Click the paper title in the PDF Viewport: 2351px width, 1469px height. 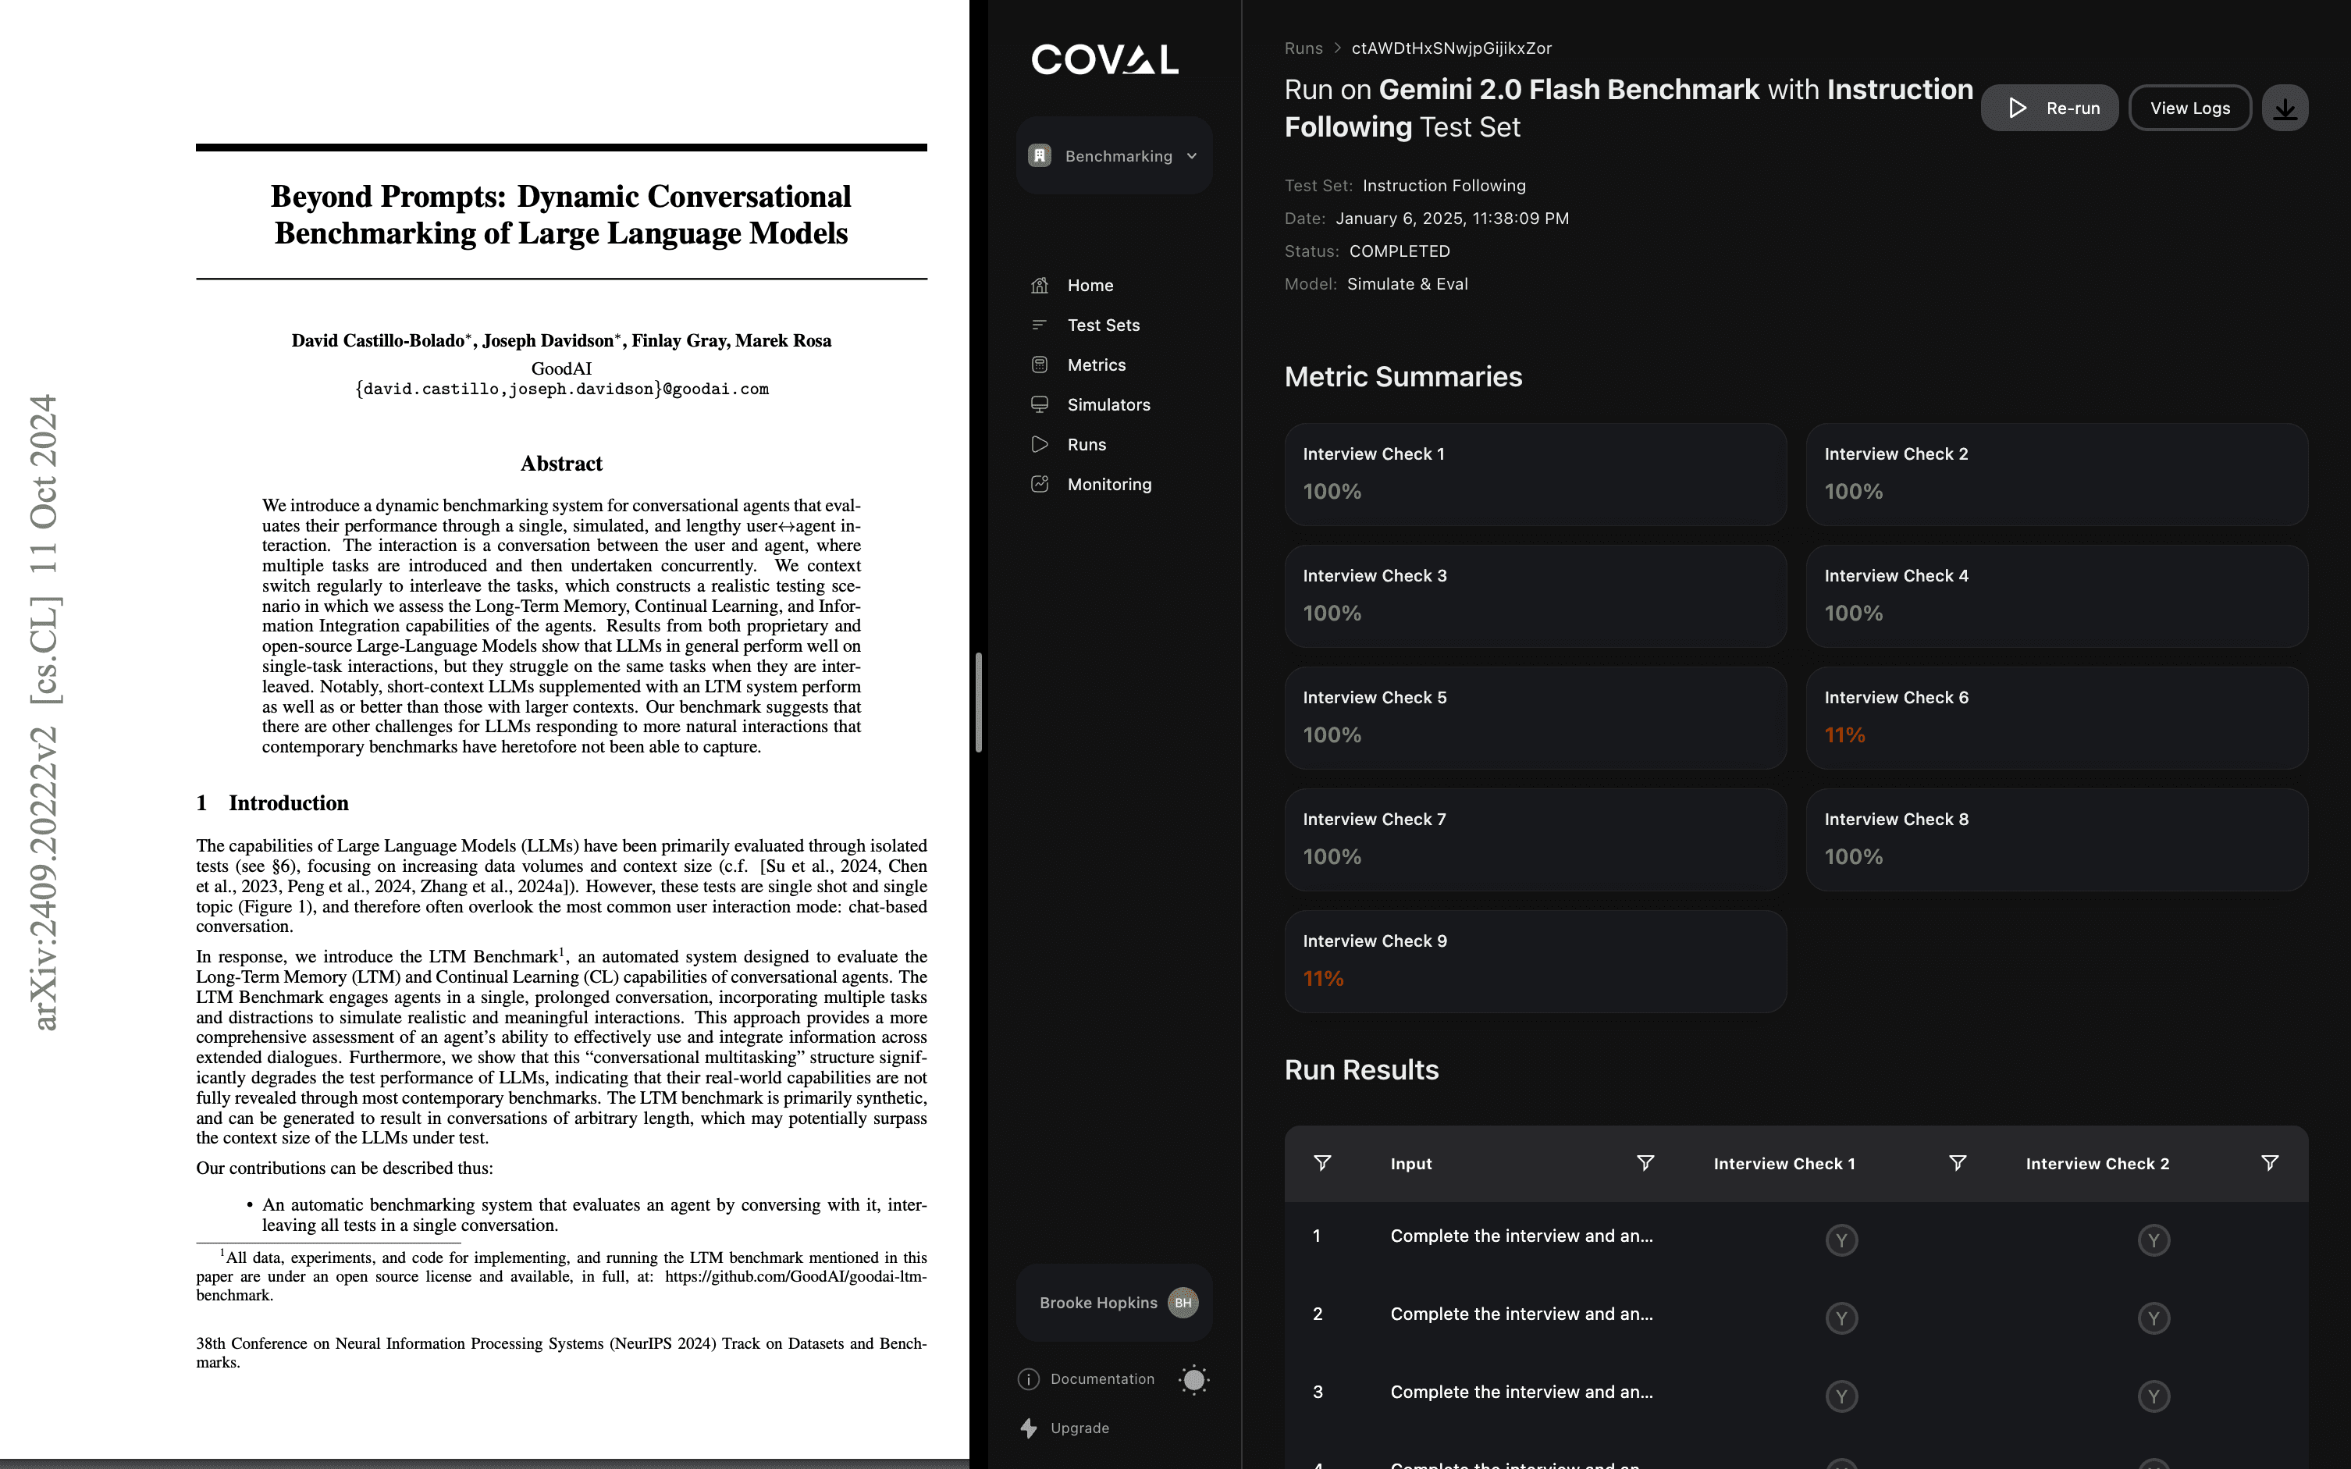[561, 215]
